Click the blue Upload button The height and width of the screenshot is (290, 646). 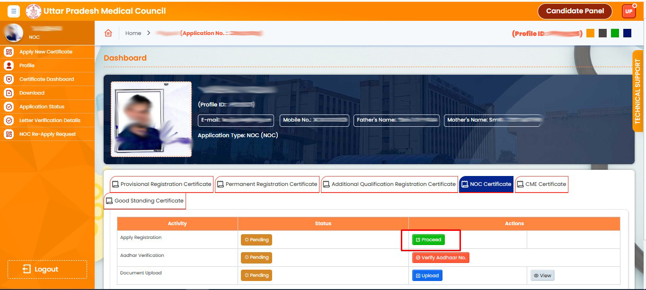[x=427, y=275]
